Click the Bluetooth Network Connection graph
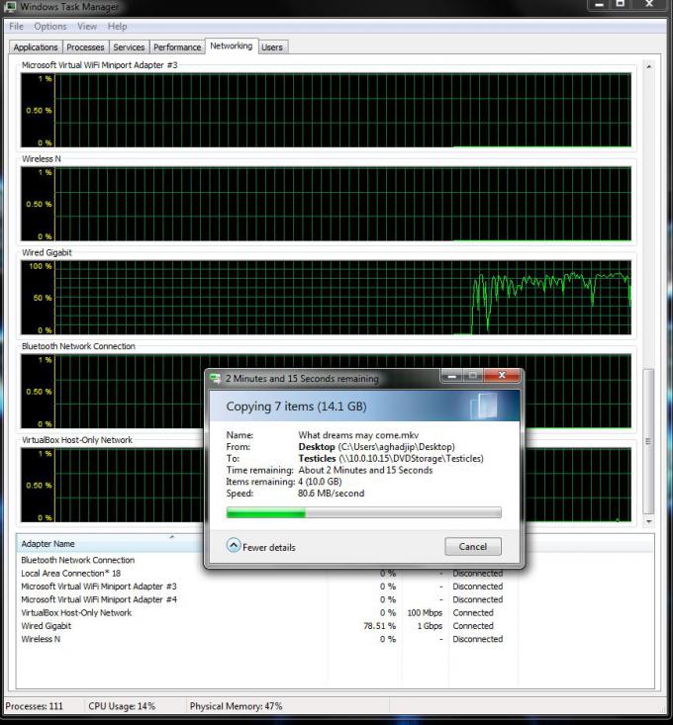Image resolution: width=673 pixels, height=725 pixels. pyautogui.click(x=326, y=391)
